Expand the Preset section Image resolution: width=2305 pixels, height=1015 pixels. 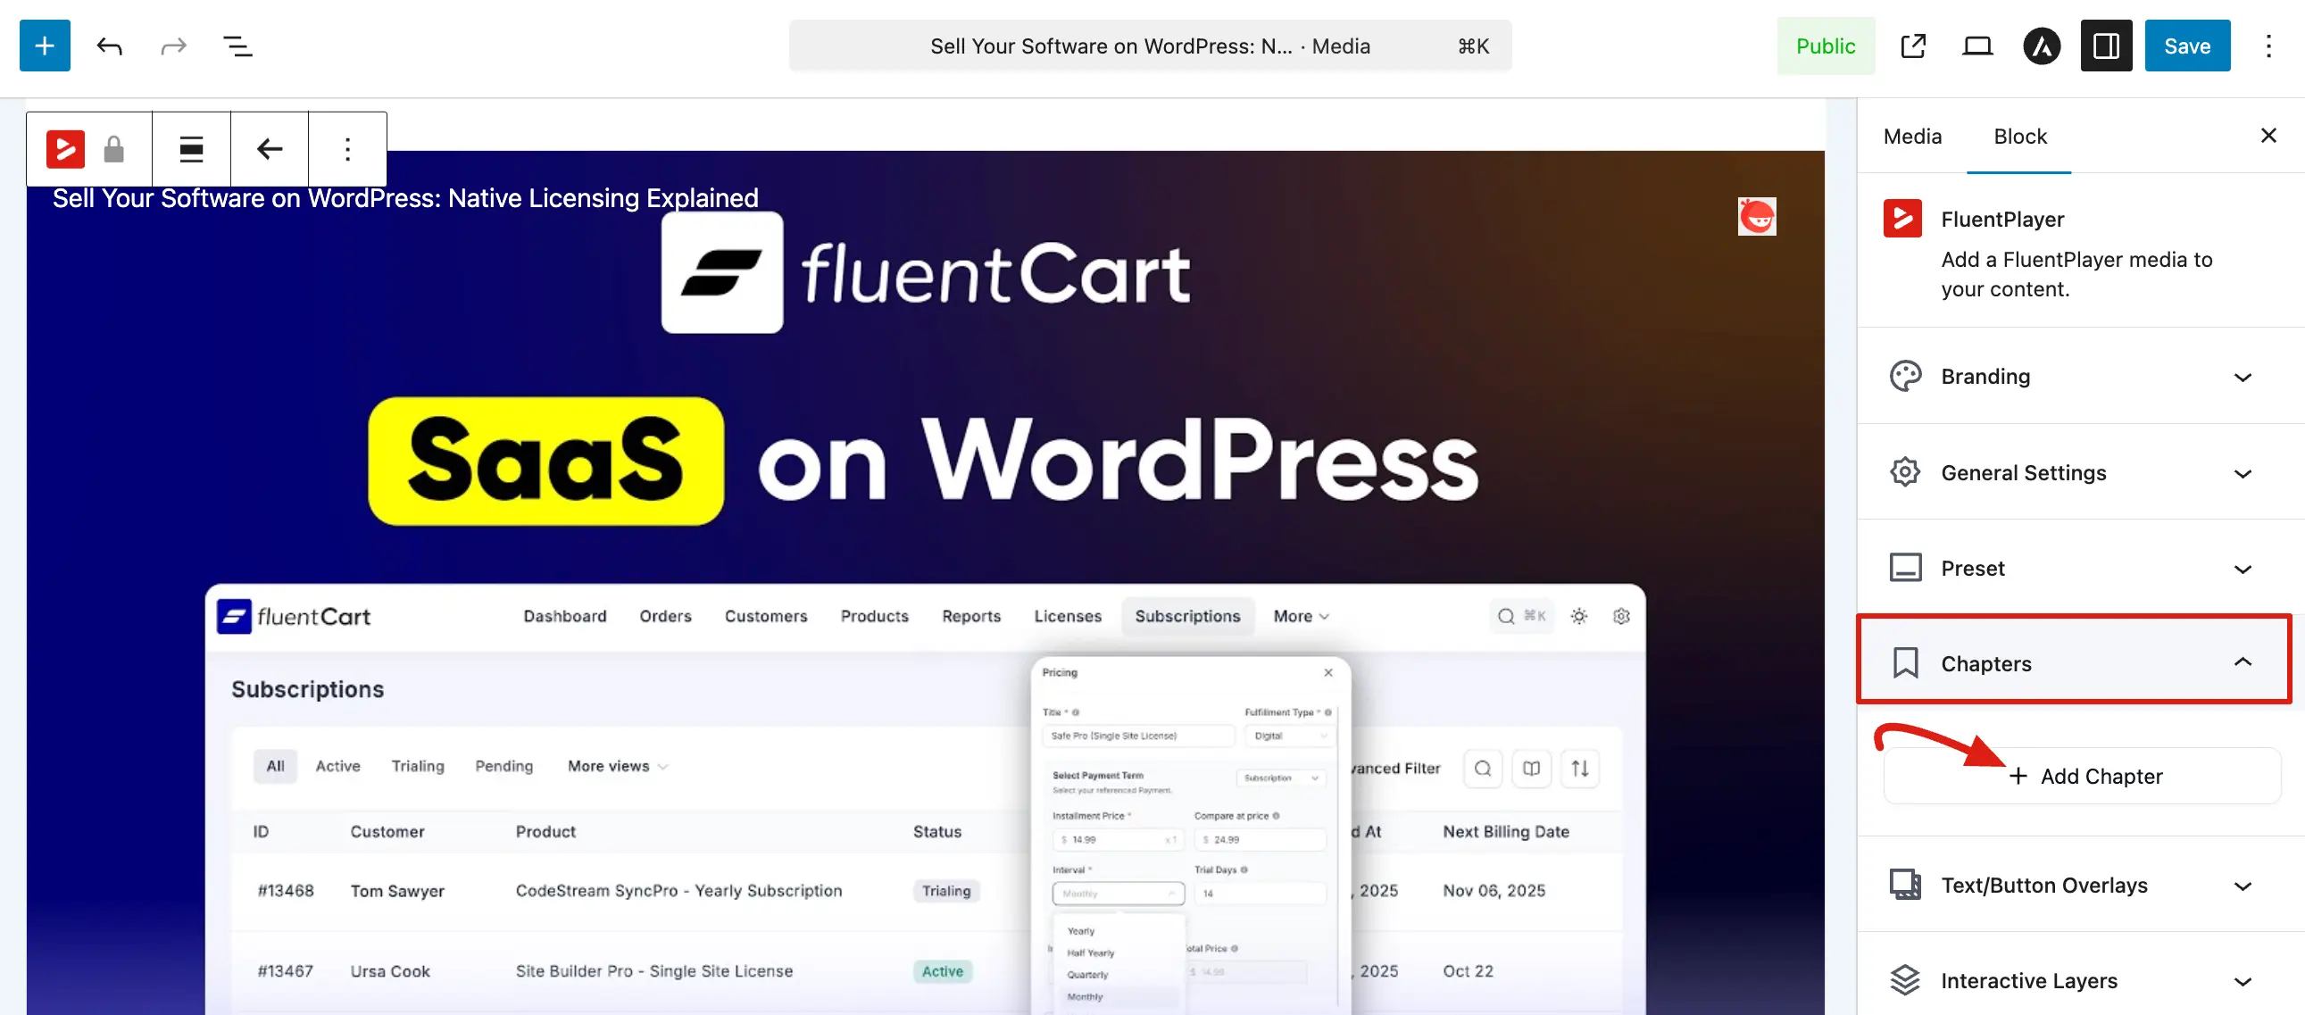2080,568
